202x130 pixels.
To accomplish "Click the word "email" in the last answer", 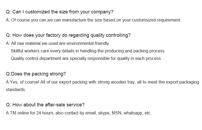I will pyautogui.click(x=91, y=113).
